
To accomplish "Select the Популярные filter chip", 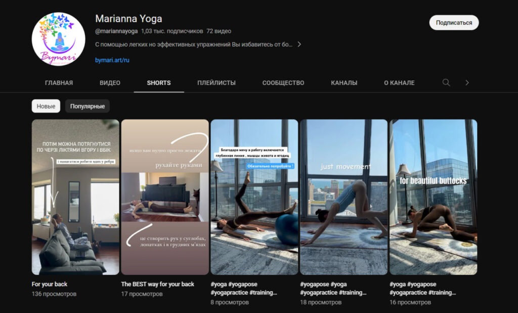I will [88, 106].
